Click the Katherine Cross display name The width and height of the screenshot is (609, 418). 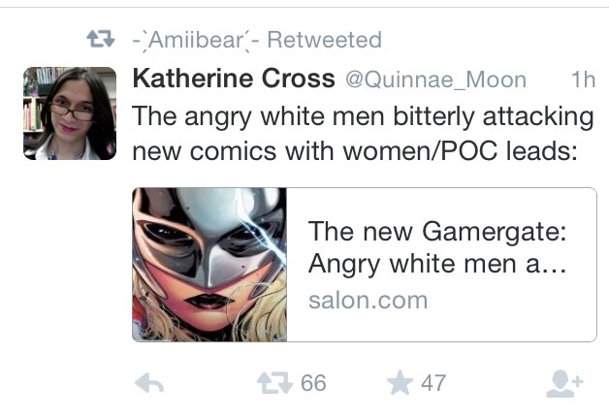[234, 79]
